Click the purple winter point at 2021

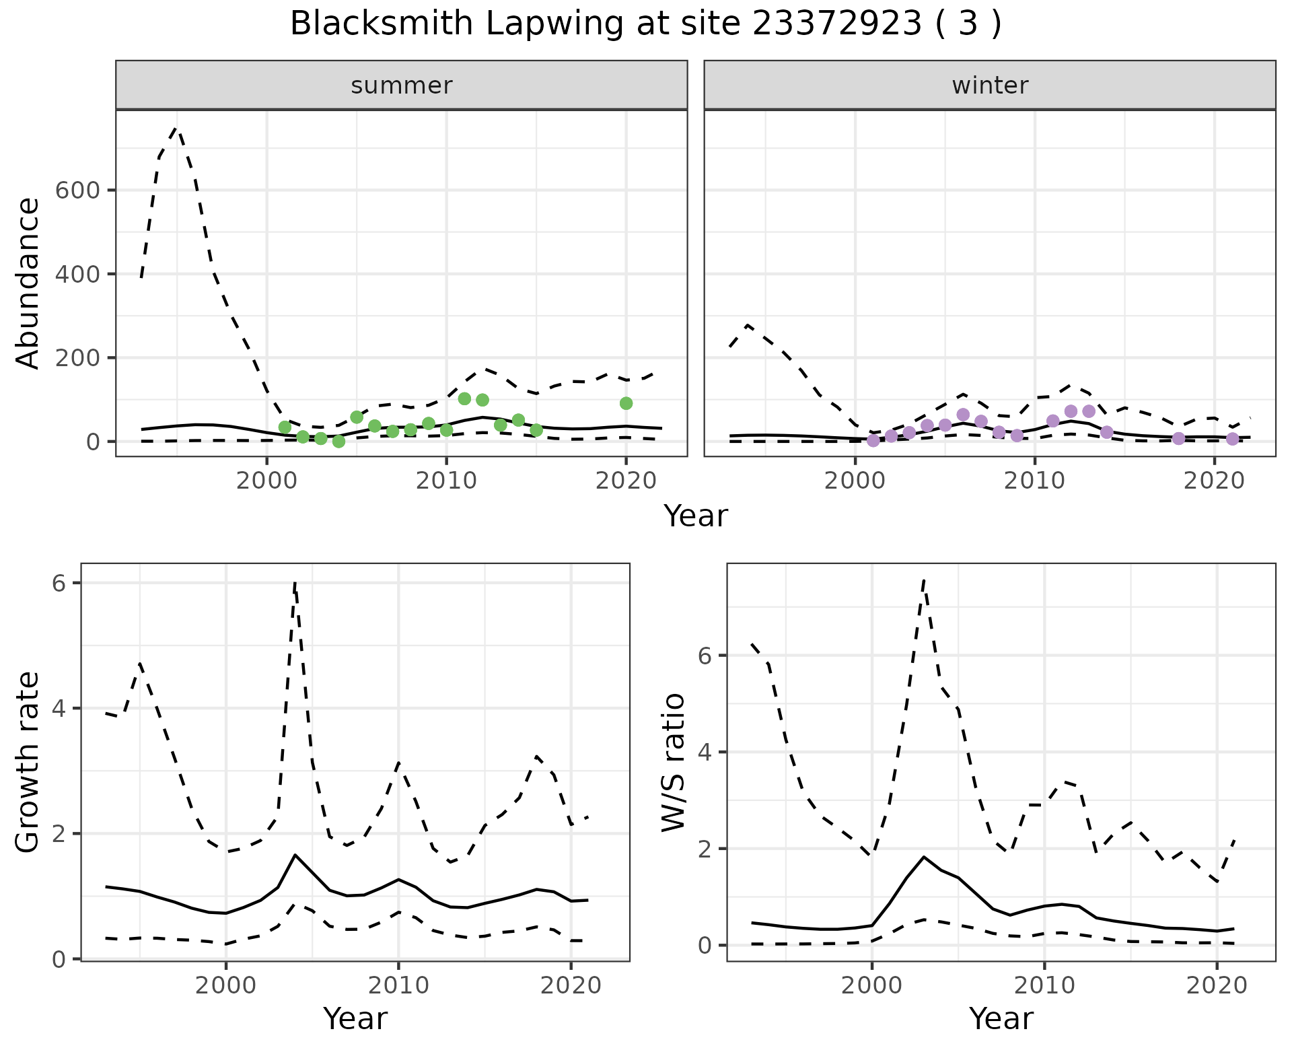click(1232, 439)
